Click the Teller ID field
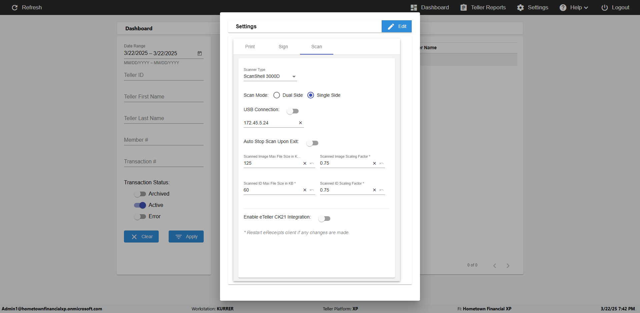640x313 pixels. (x=164, y=75)
